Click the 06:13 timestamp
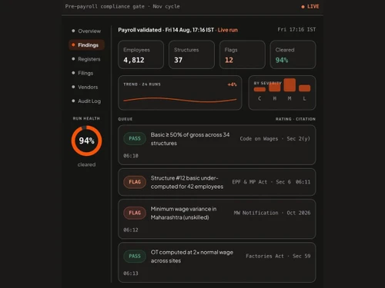 click(x=131, y=273)
